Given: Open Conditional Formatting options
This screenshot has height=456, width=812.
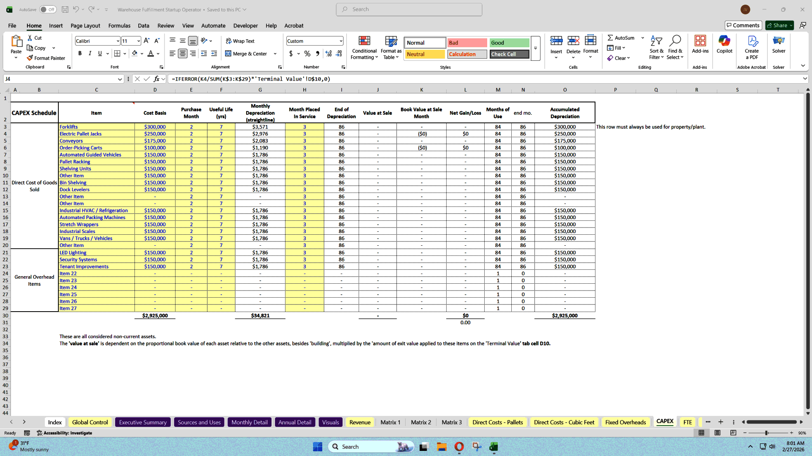Looking at the screenshot, I should [x=364, y=47].
